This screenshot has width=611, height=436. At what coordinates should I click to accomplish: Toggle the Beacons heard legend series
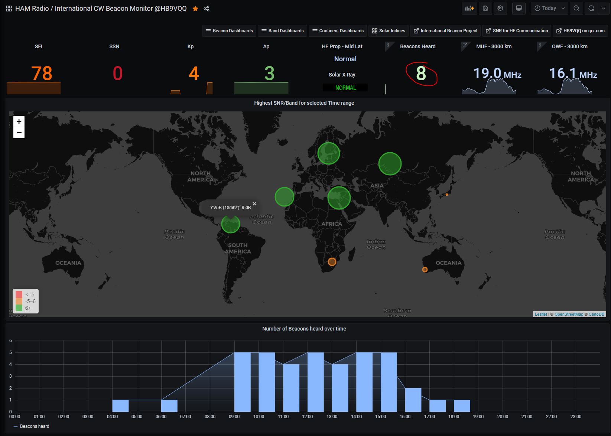(x=35, y=426)
